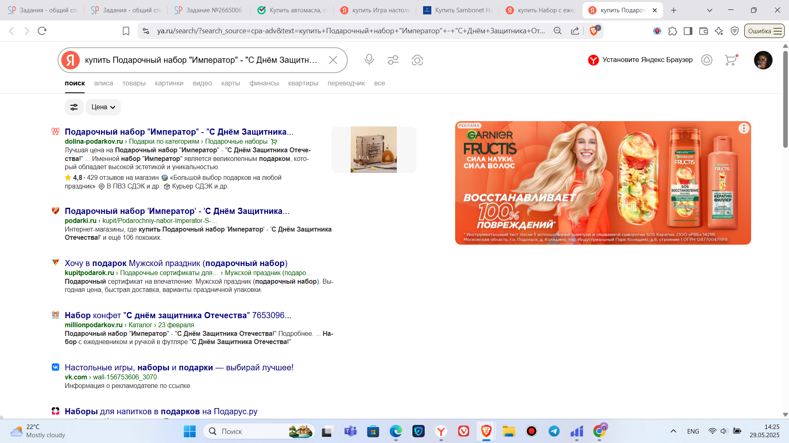The image size is (789, 443).
Task: Switch to видео search tab
Action: pyautogui.click(x=202, y=83)
